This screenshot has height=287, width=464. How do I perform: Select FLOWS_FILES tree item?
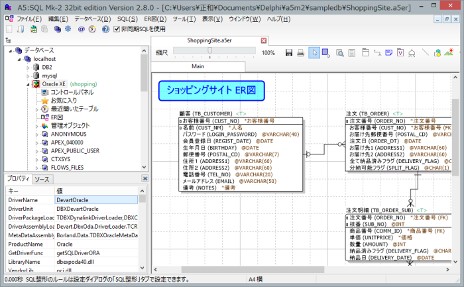(67, 168)
